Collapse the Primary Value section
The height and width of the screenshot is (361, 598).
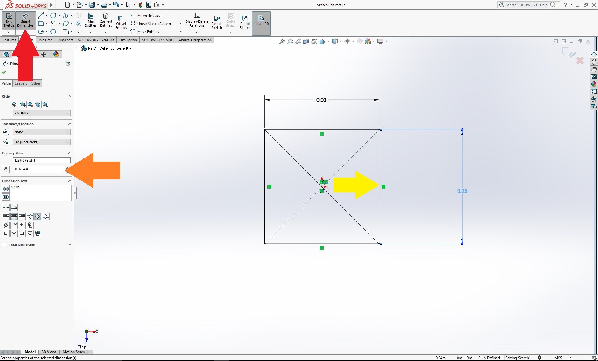[70, 153]
